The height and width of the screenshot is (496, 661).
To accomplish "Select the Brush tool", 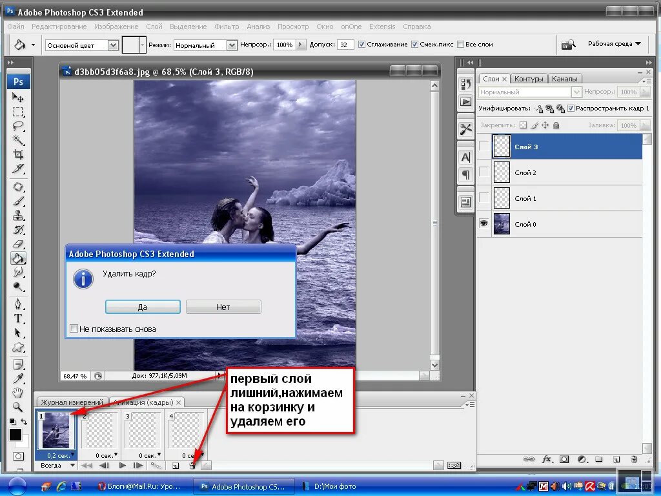I will (17, 201).
